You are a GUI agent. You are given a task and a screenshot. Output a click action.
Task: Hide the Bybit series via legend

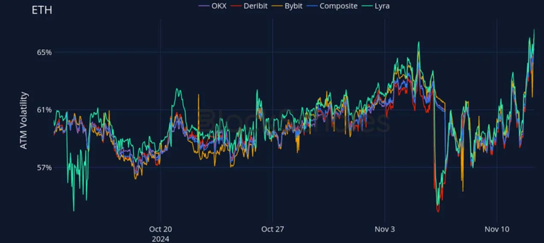click(288, 6)
